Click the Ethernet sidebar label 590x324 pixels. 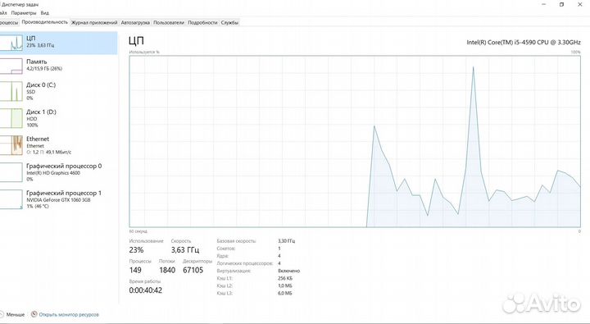(x=38, y=139)
